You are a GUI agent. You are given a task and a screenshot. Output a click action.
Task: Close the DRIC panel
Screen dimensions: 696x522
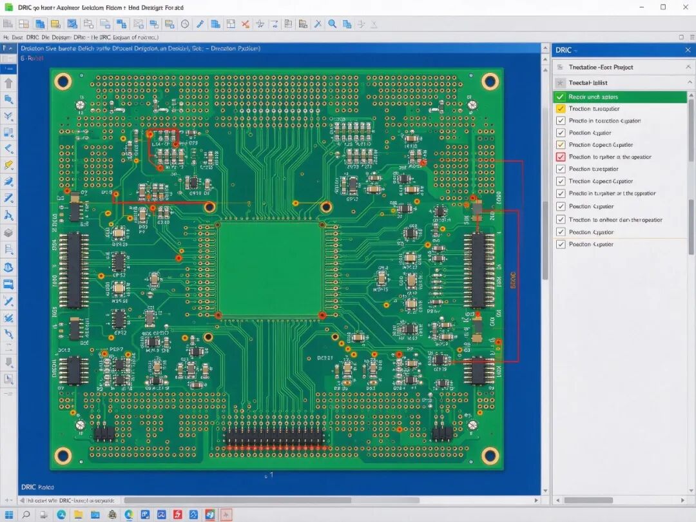click(688, 50)
